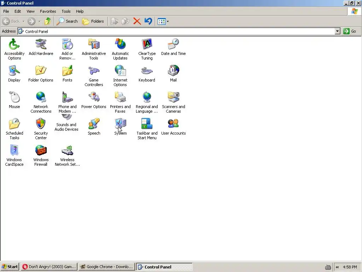Click the Undo toolbar icon
The height and width of the screenshot is (272, 362).
(148, 21)
